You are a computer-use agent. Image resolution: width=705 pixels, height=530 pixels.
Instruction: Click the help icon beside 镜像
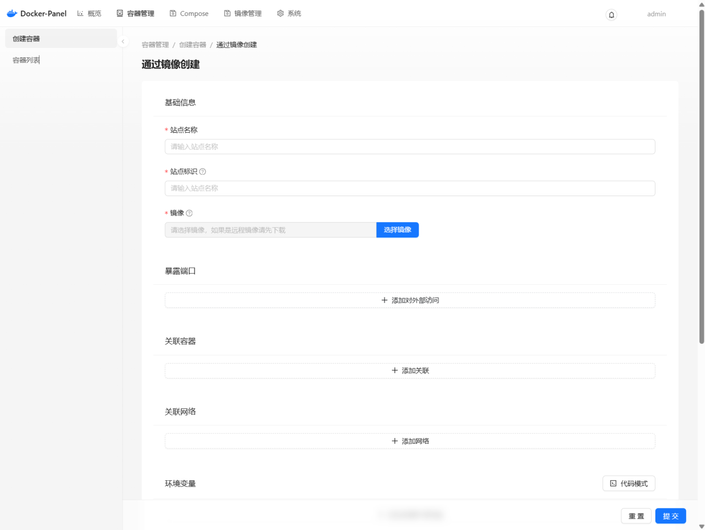(x=188, y=213)
